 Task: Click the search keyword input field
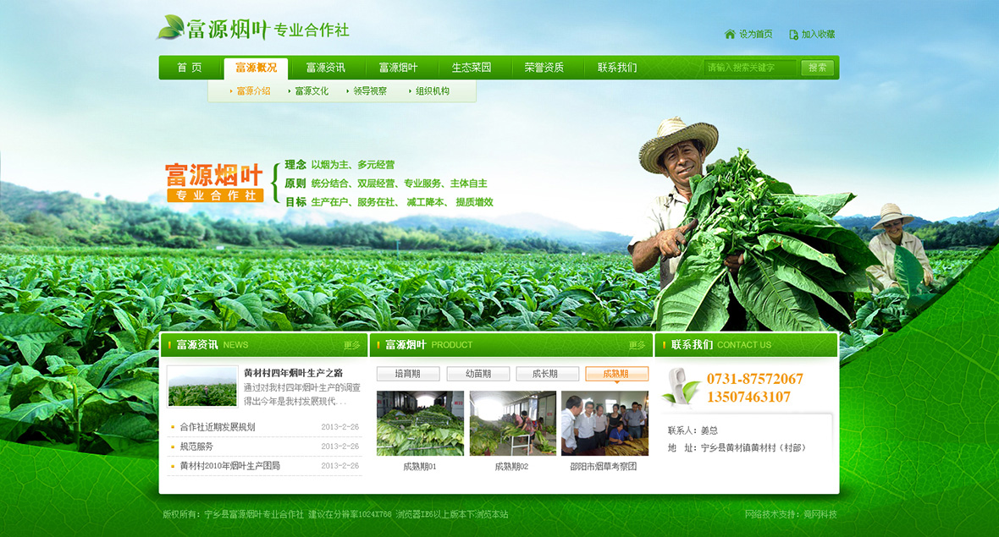[x=751, y=68]
